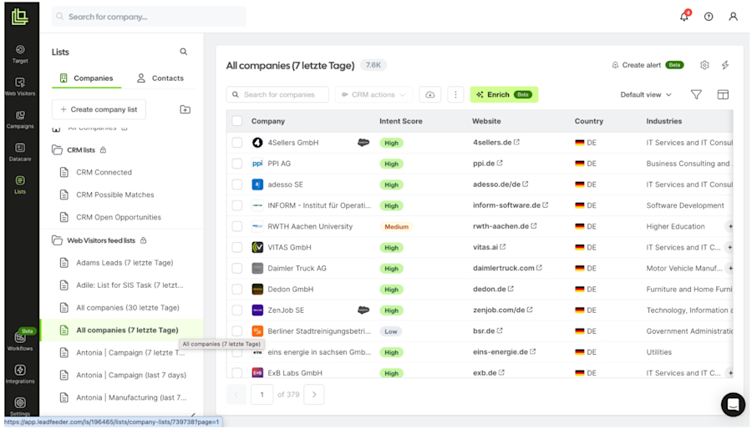
Task: Check the Daimler Truck AG row
Action: tap(237, 268)
